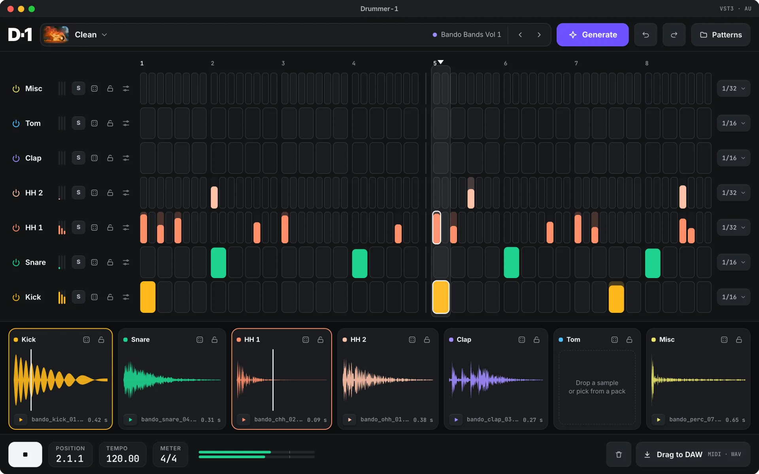Lock the Tom track row

pyautogui.click(x=110, y=123)
